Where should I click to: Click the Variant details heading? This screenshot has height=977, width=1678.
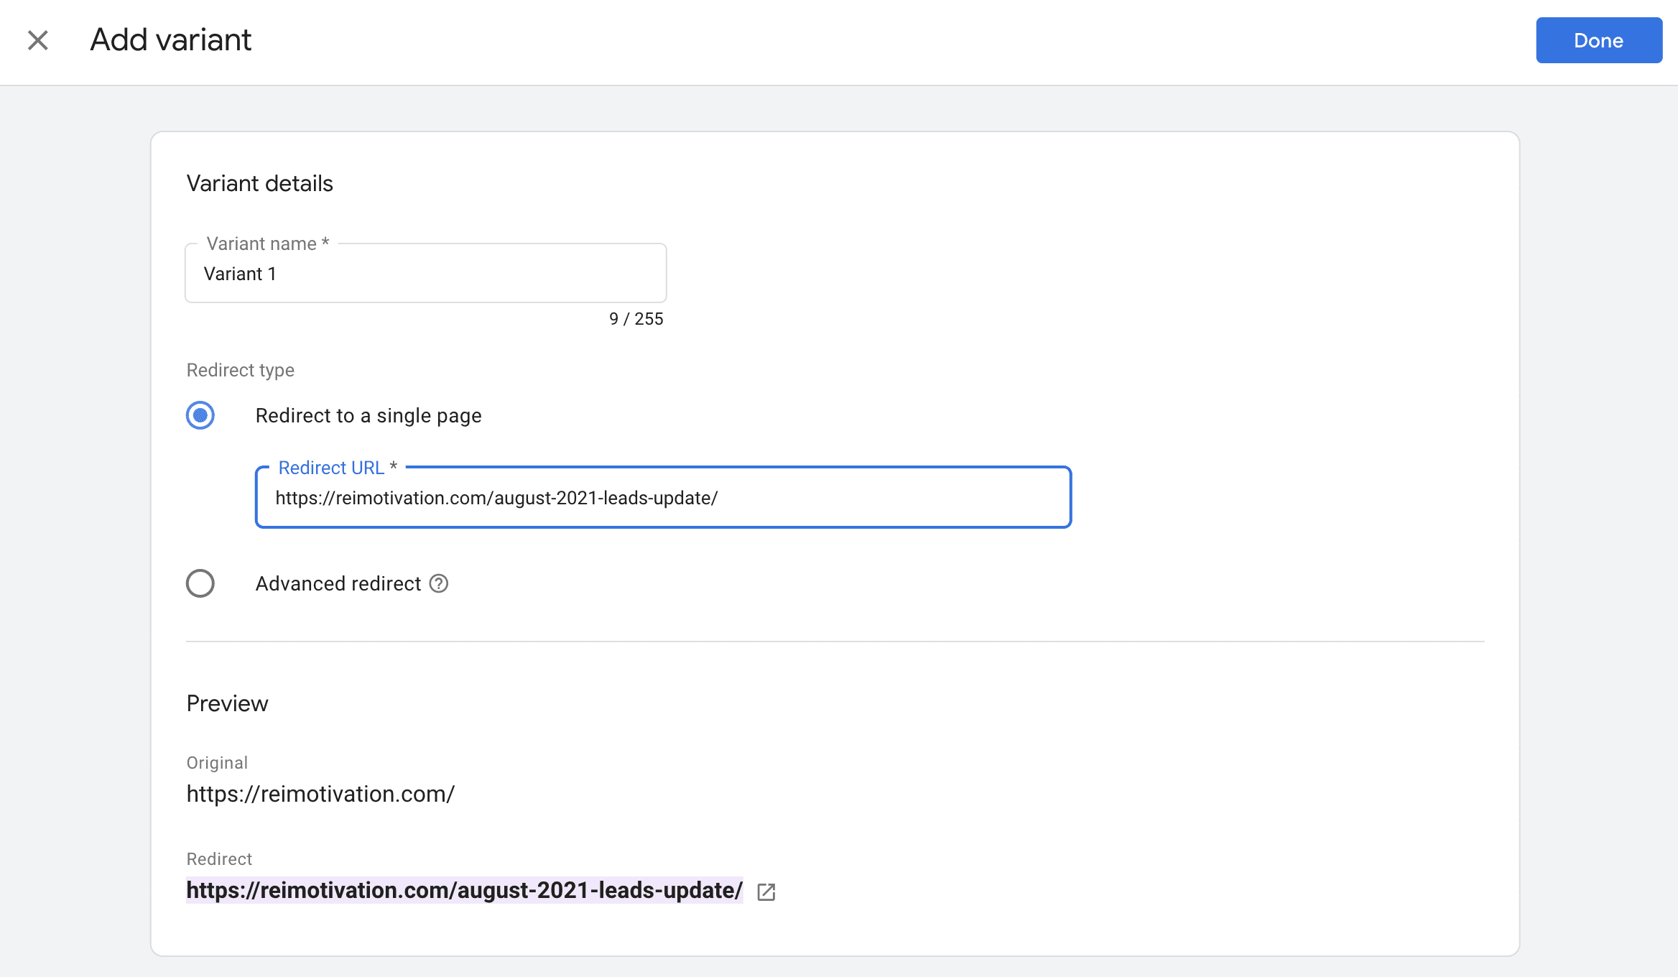click(259, 183)
